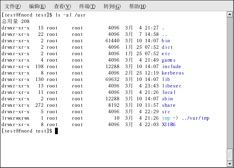Click the libexec directory name

tap(172, 86)
